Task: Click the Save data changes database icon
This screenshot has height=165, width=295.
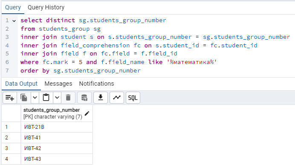Action: coord(84,98)
